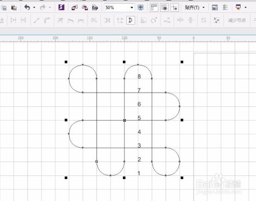Click the Convert to Curve icon
The height and width of the screenshot is (201, 256).
[x=47, y=20]
